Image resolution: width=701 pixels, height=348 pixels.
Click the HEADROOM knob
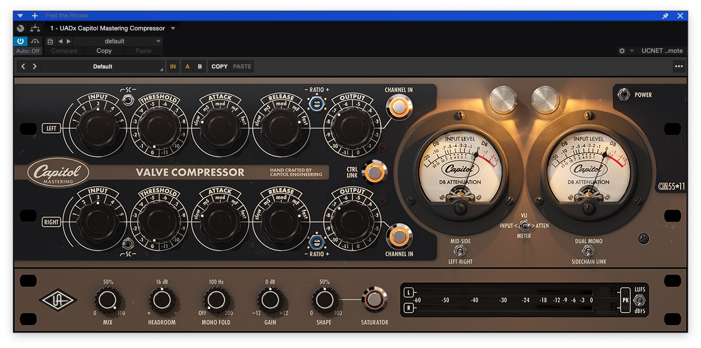pyautogui.click(x=162, y=301)
